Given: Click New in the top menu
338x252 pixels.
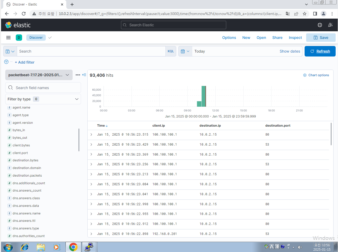Looking at the screenshot, I should 246,38.
